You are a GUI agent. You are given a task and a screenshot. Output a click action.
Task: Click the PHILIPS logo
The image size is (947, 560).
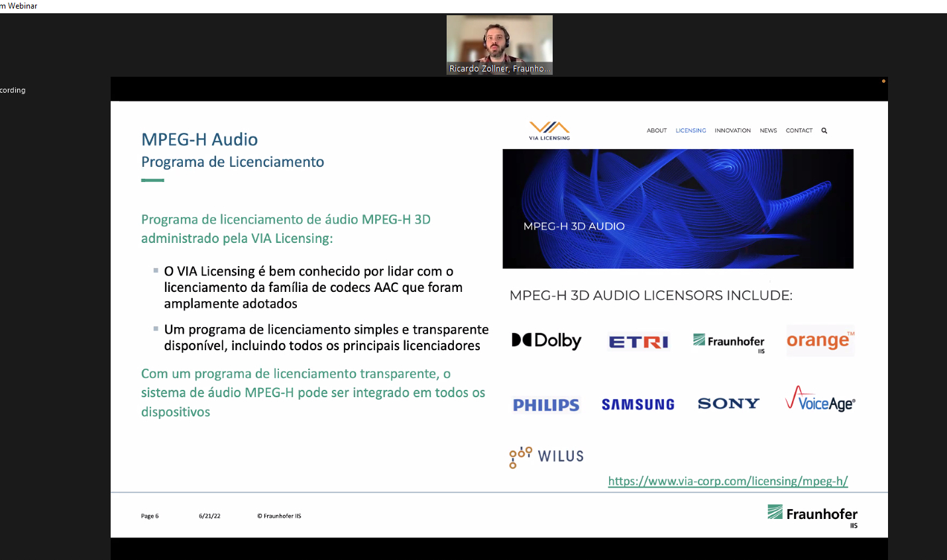coord(546,405)
